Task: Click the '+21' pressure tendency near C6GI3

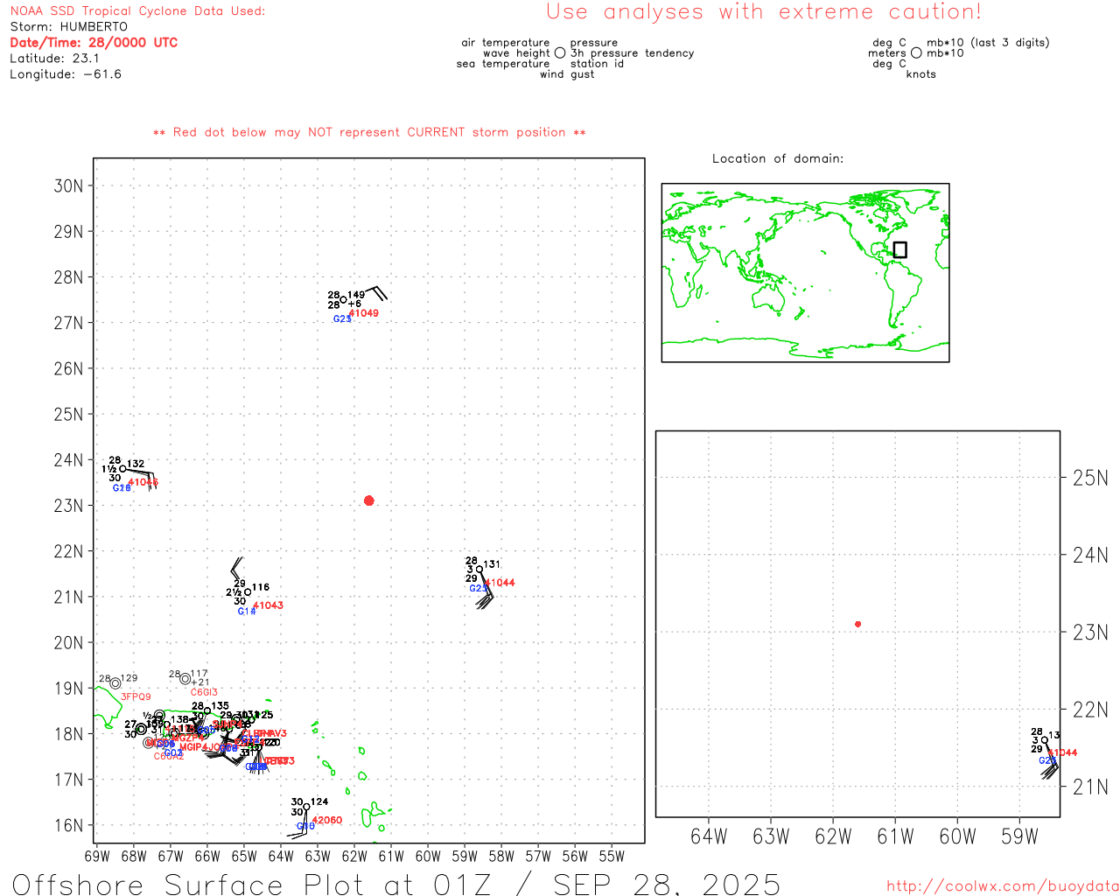Action: pos(200,682)
